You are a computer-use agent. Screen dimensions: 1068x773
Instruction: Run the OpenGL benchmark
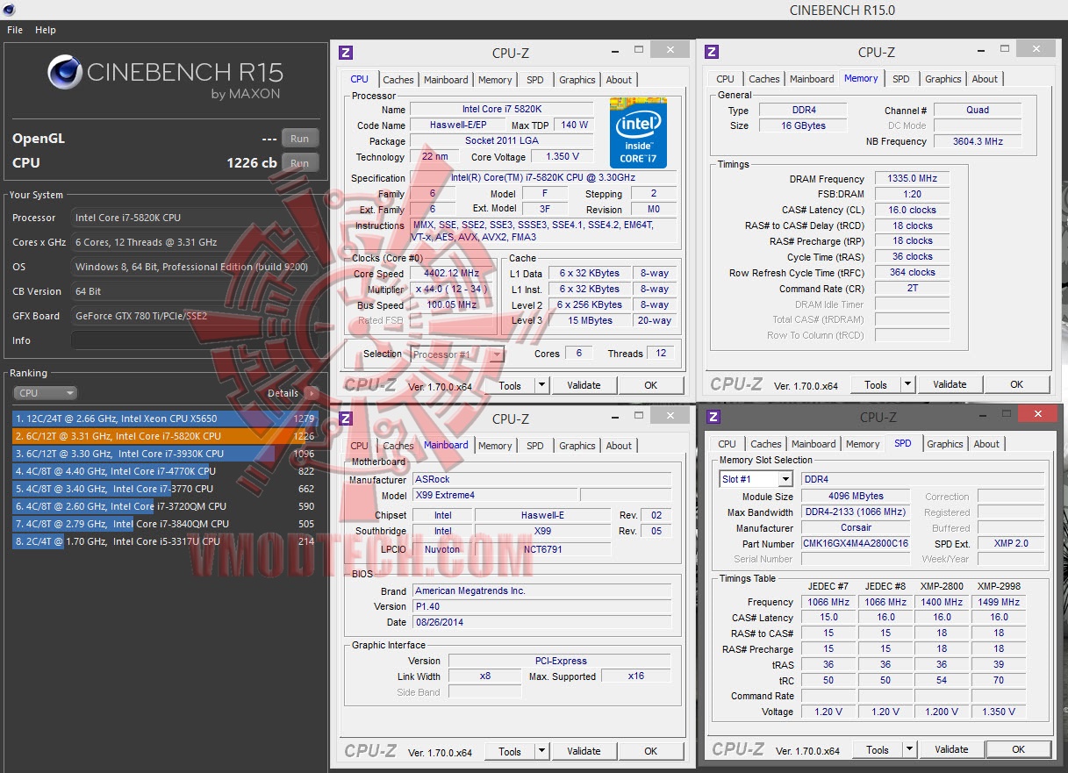click(300, 139)
